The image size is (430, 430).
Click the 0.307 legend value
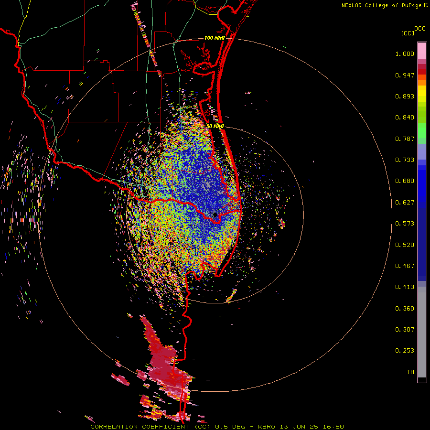[405, 330]
